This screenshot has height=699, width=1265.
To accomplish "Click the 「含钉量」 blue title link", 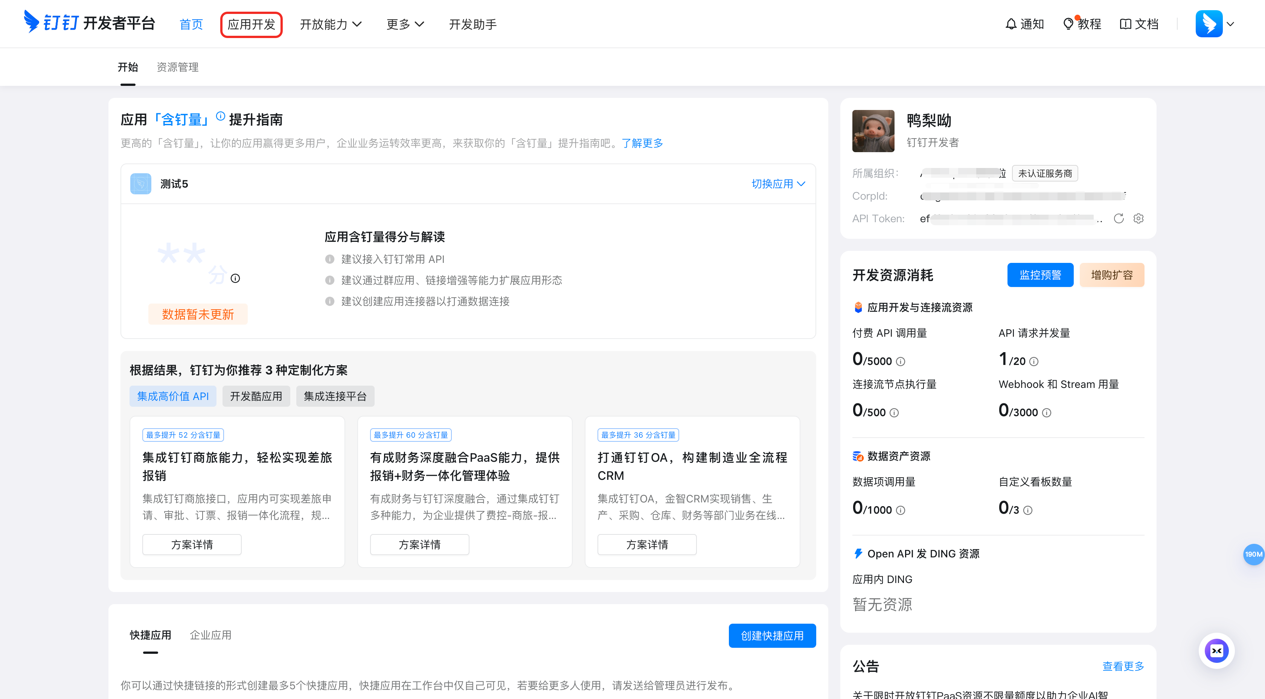I will tap(182, 120).
